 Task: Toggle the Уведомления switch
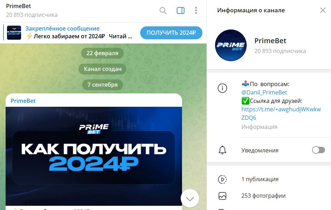pos(318,150)
